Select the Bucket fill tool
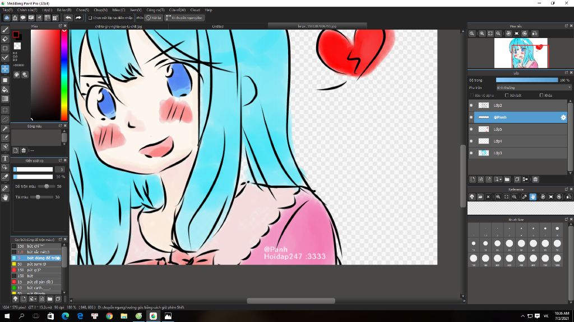 pyautogui.click(x=5, y=89)
